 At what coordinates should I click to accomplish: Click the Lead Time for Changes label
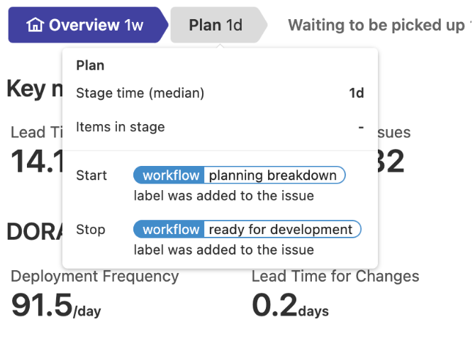click(335, 276)
